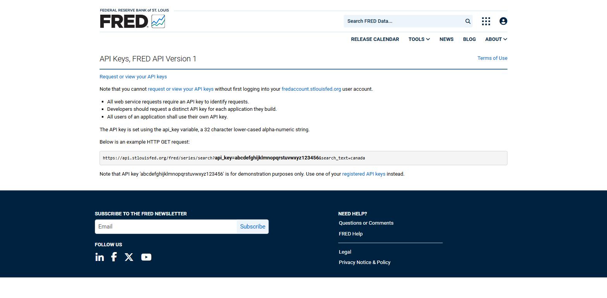Screen dimensions: 607x298
Task: Focus the newsletter Email field
Action: [x=166, y=227]
